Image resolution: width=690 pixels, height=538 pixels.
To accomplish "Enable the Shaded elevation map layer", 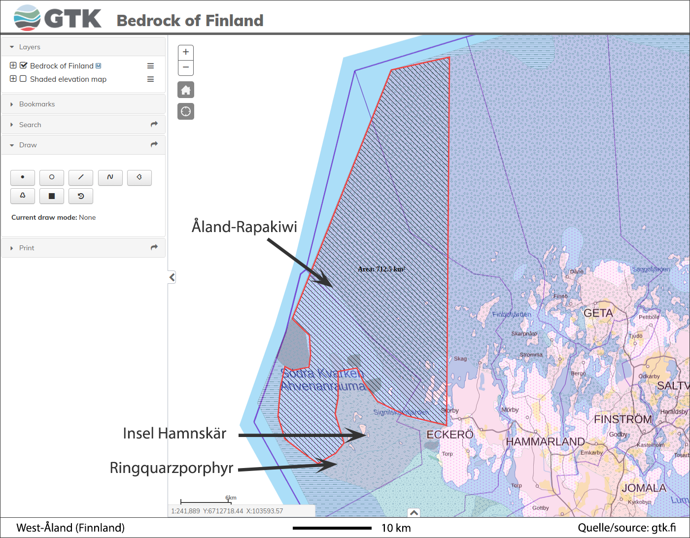I will (23, 79).
